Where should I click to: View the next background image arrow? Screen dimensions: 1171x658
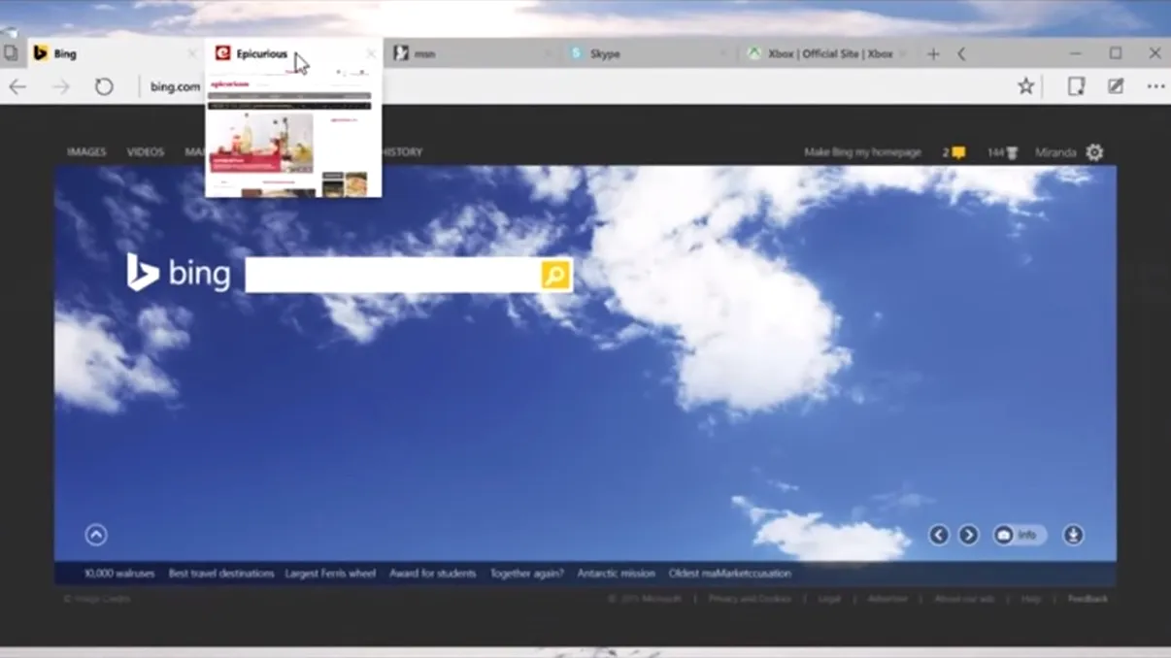pyautogui.click(x=968, y=535)
